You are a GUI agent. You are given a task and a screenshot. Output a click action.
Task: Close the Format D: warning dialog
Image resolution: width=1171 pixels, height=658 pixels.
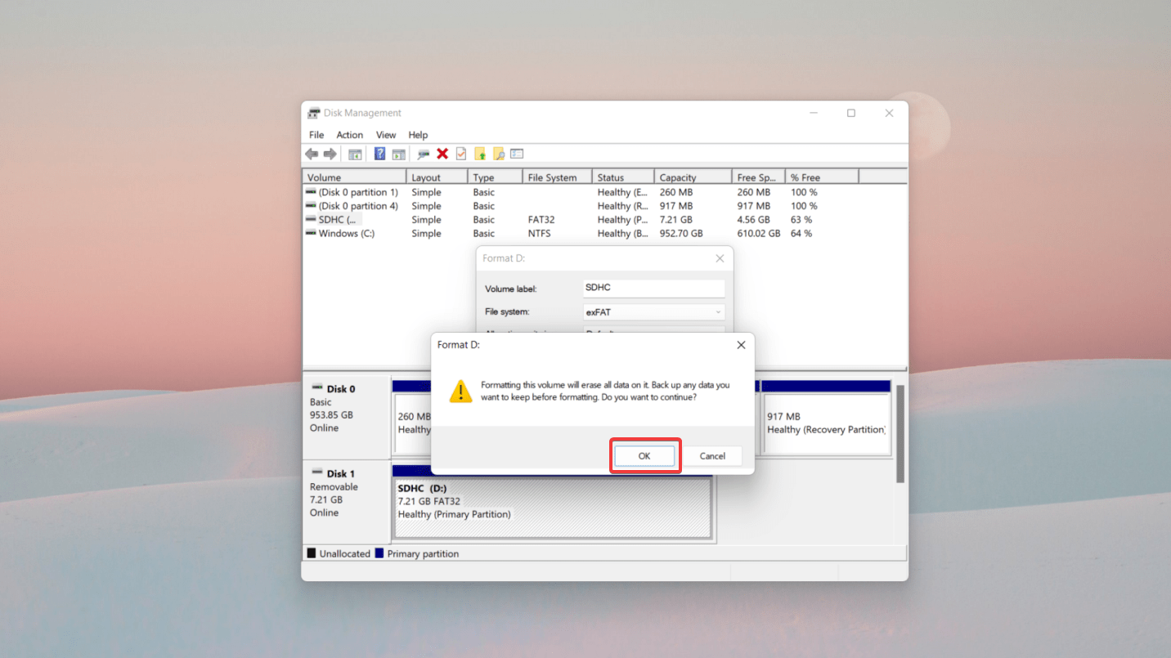[741, 345]
